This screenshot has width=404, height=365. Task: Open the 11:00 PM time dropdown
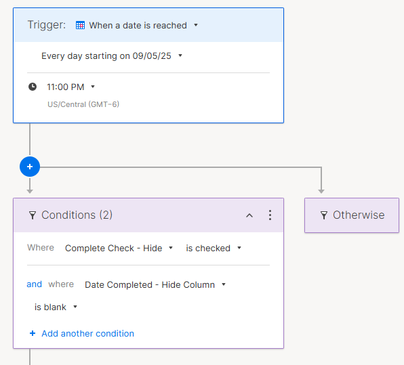71,87
